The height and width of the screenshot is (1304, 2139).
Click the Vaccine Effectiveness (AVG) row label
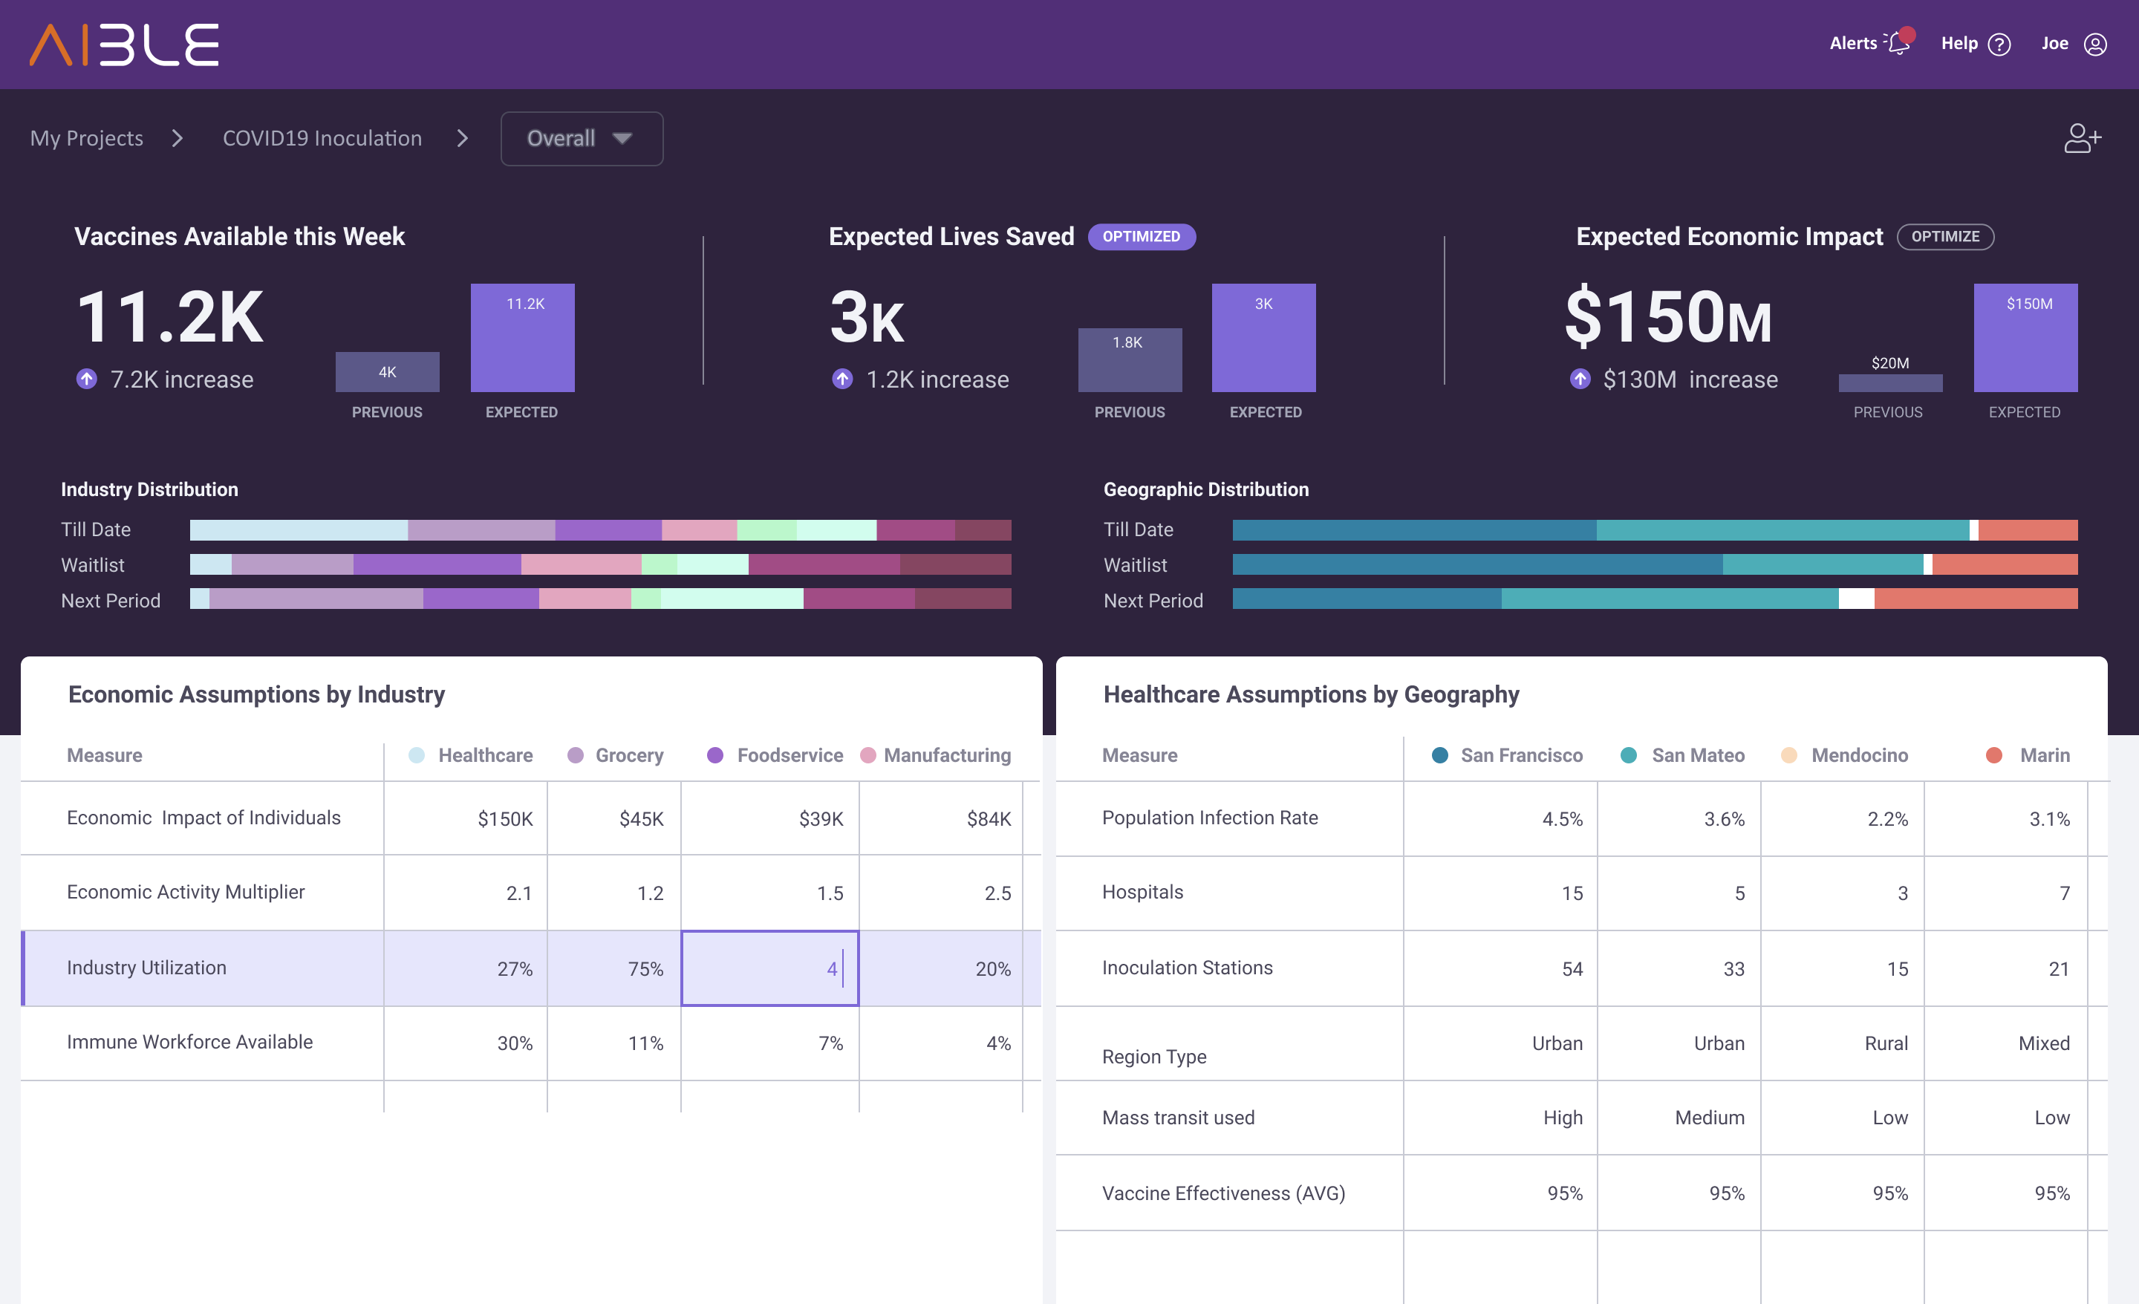click(x=1224, y=1194)
